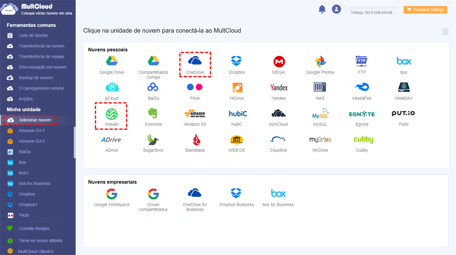
Task: Add the CloudMe drive
Action: point(278,140)
